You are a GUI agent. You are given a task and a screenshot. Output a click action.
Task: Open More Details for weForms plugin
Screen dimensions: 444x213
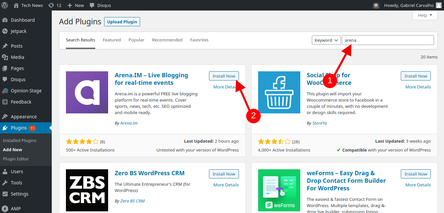click(418, 185)
